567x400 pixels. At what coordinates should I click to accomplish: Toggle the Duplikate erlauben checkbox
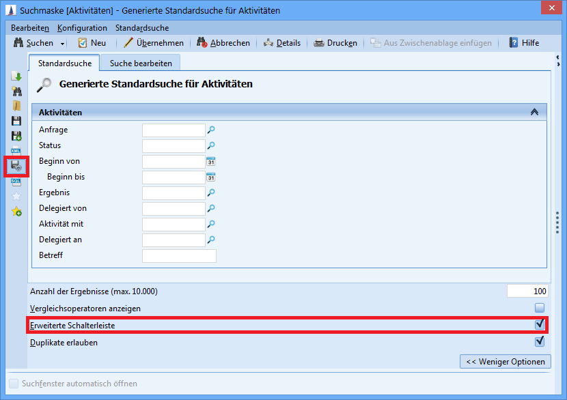point(540,341)
